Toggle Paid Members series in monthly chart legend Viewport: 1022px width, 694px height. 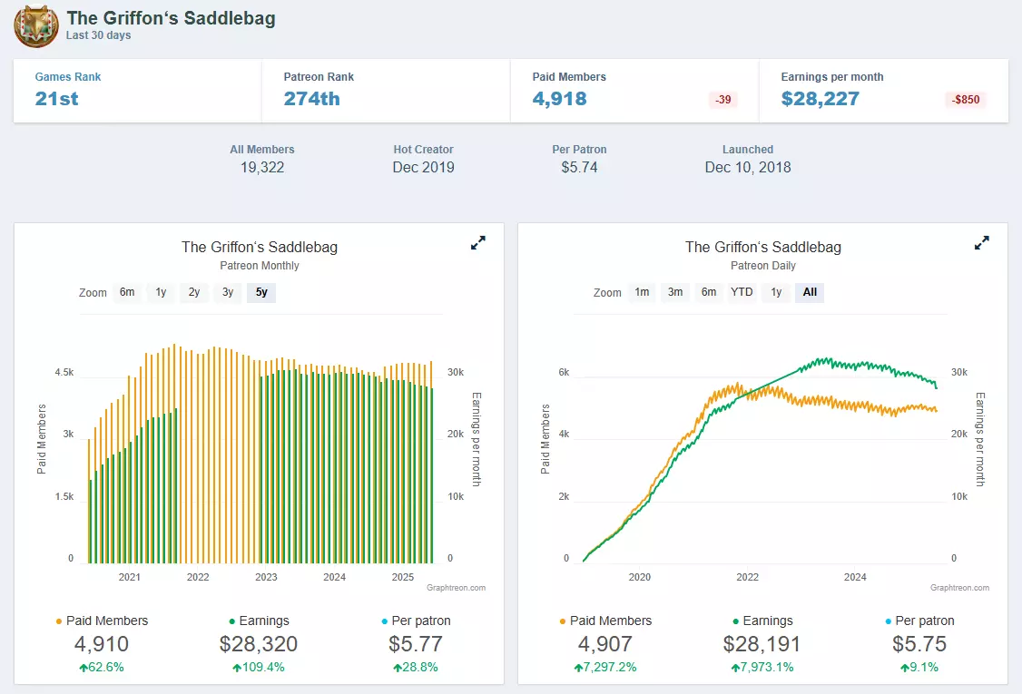pos(103,621)
